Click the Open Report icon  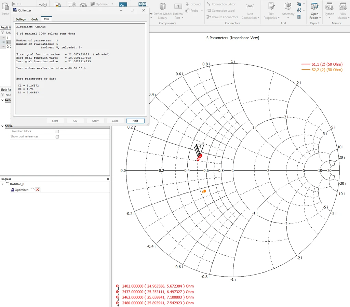coord(314,6)
